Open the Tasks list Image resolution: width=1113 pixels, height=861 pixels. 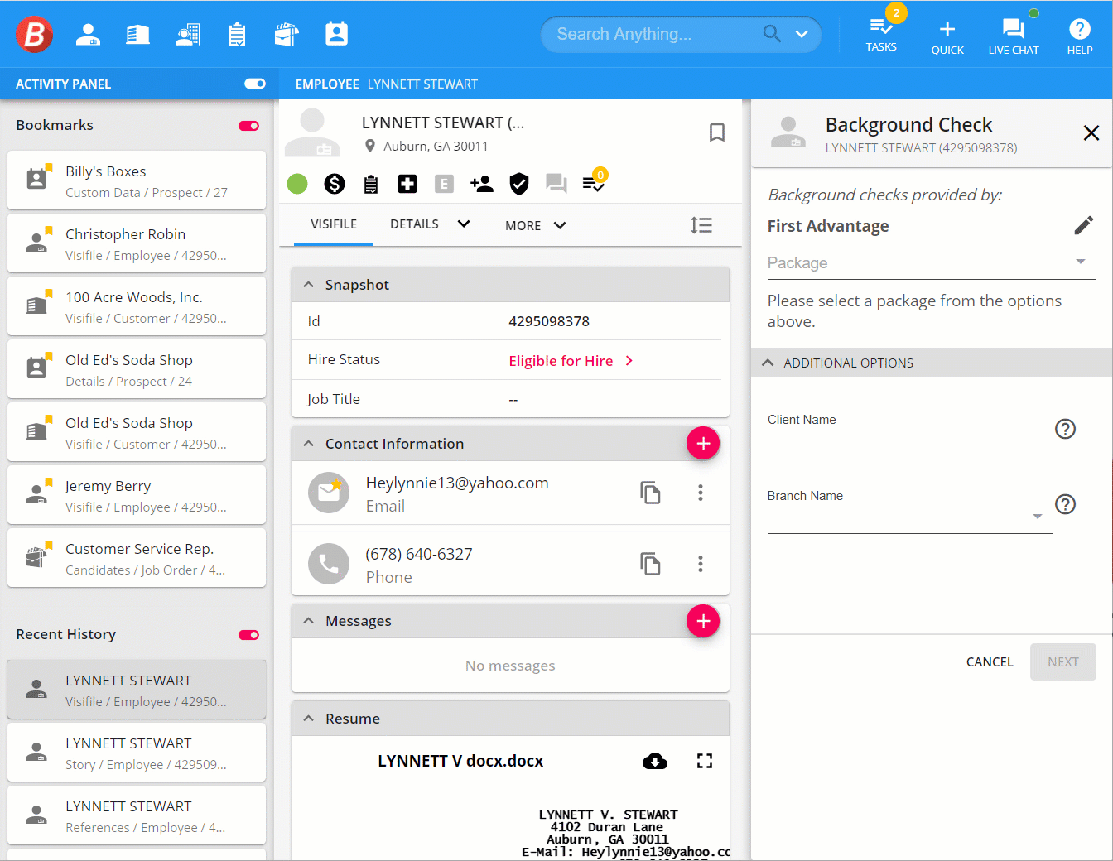(x=881, y=35)
